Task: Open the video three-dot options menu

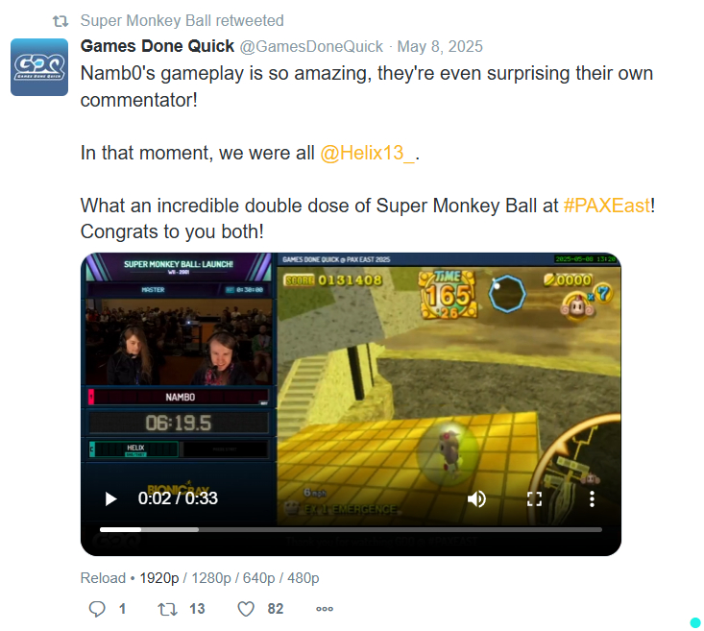Action: (x=593, y=498)
